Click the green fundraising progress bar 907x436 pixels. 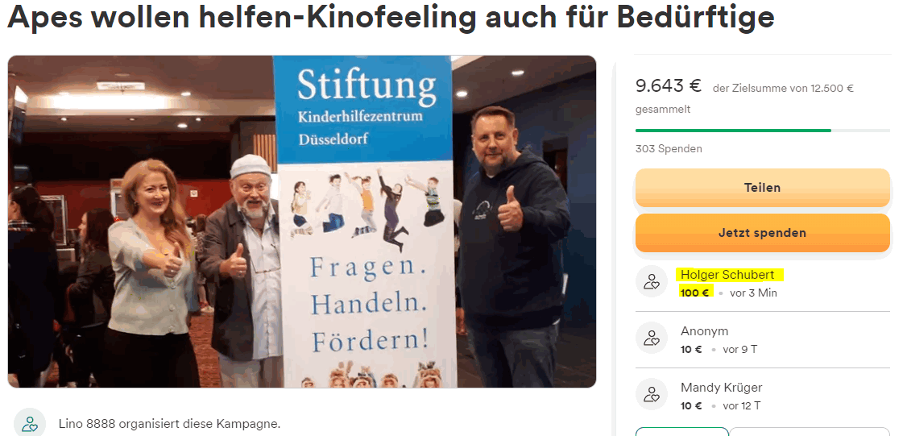coord(762,131)
